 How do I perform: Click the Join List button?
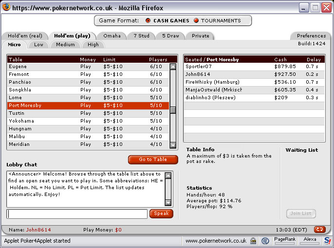[301, 213]
